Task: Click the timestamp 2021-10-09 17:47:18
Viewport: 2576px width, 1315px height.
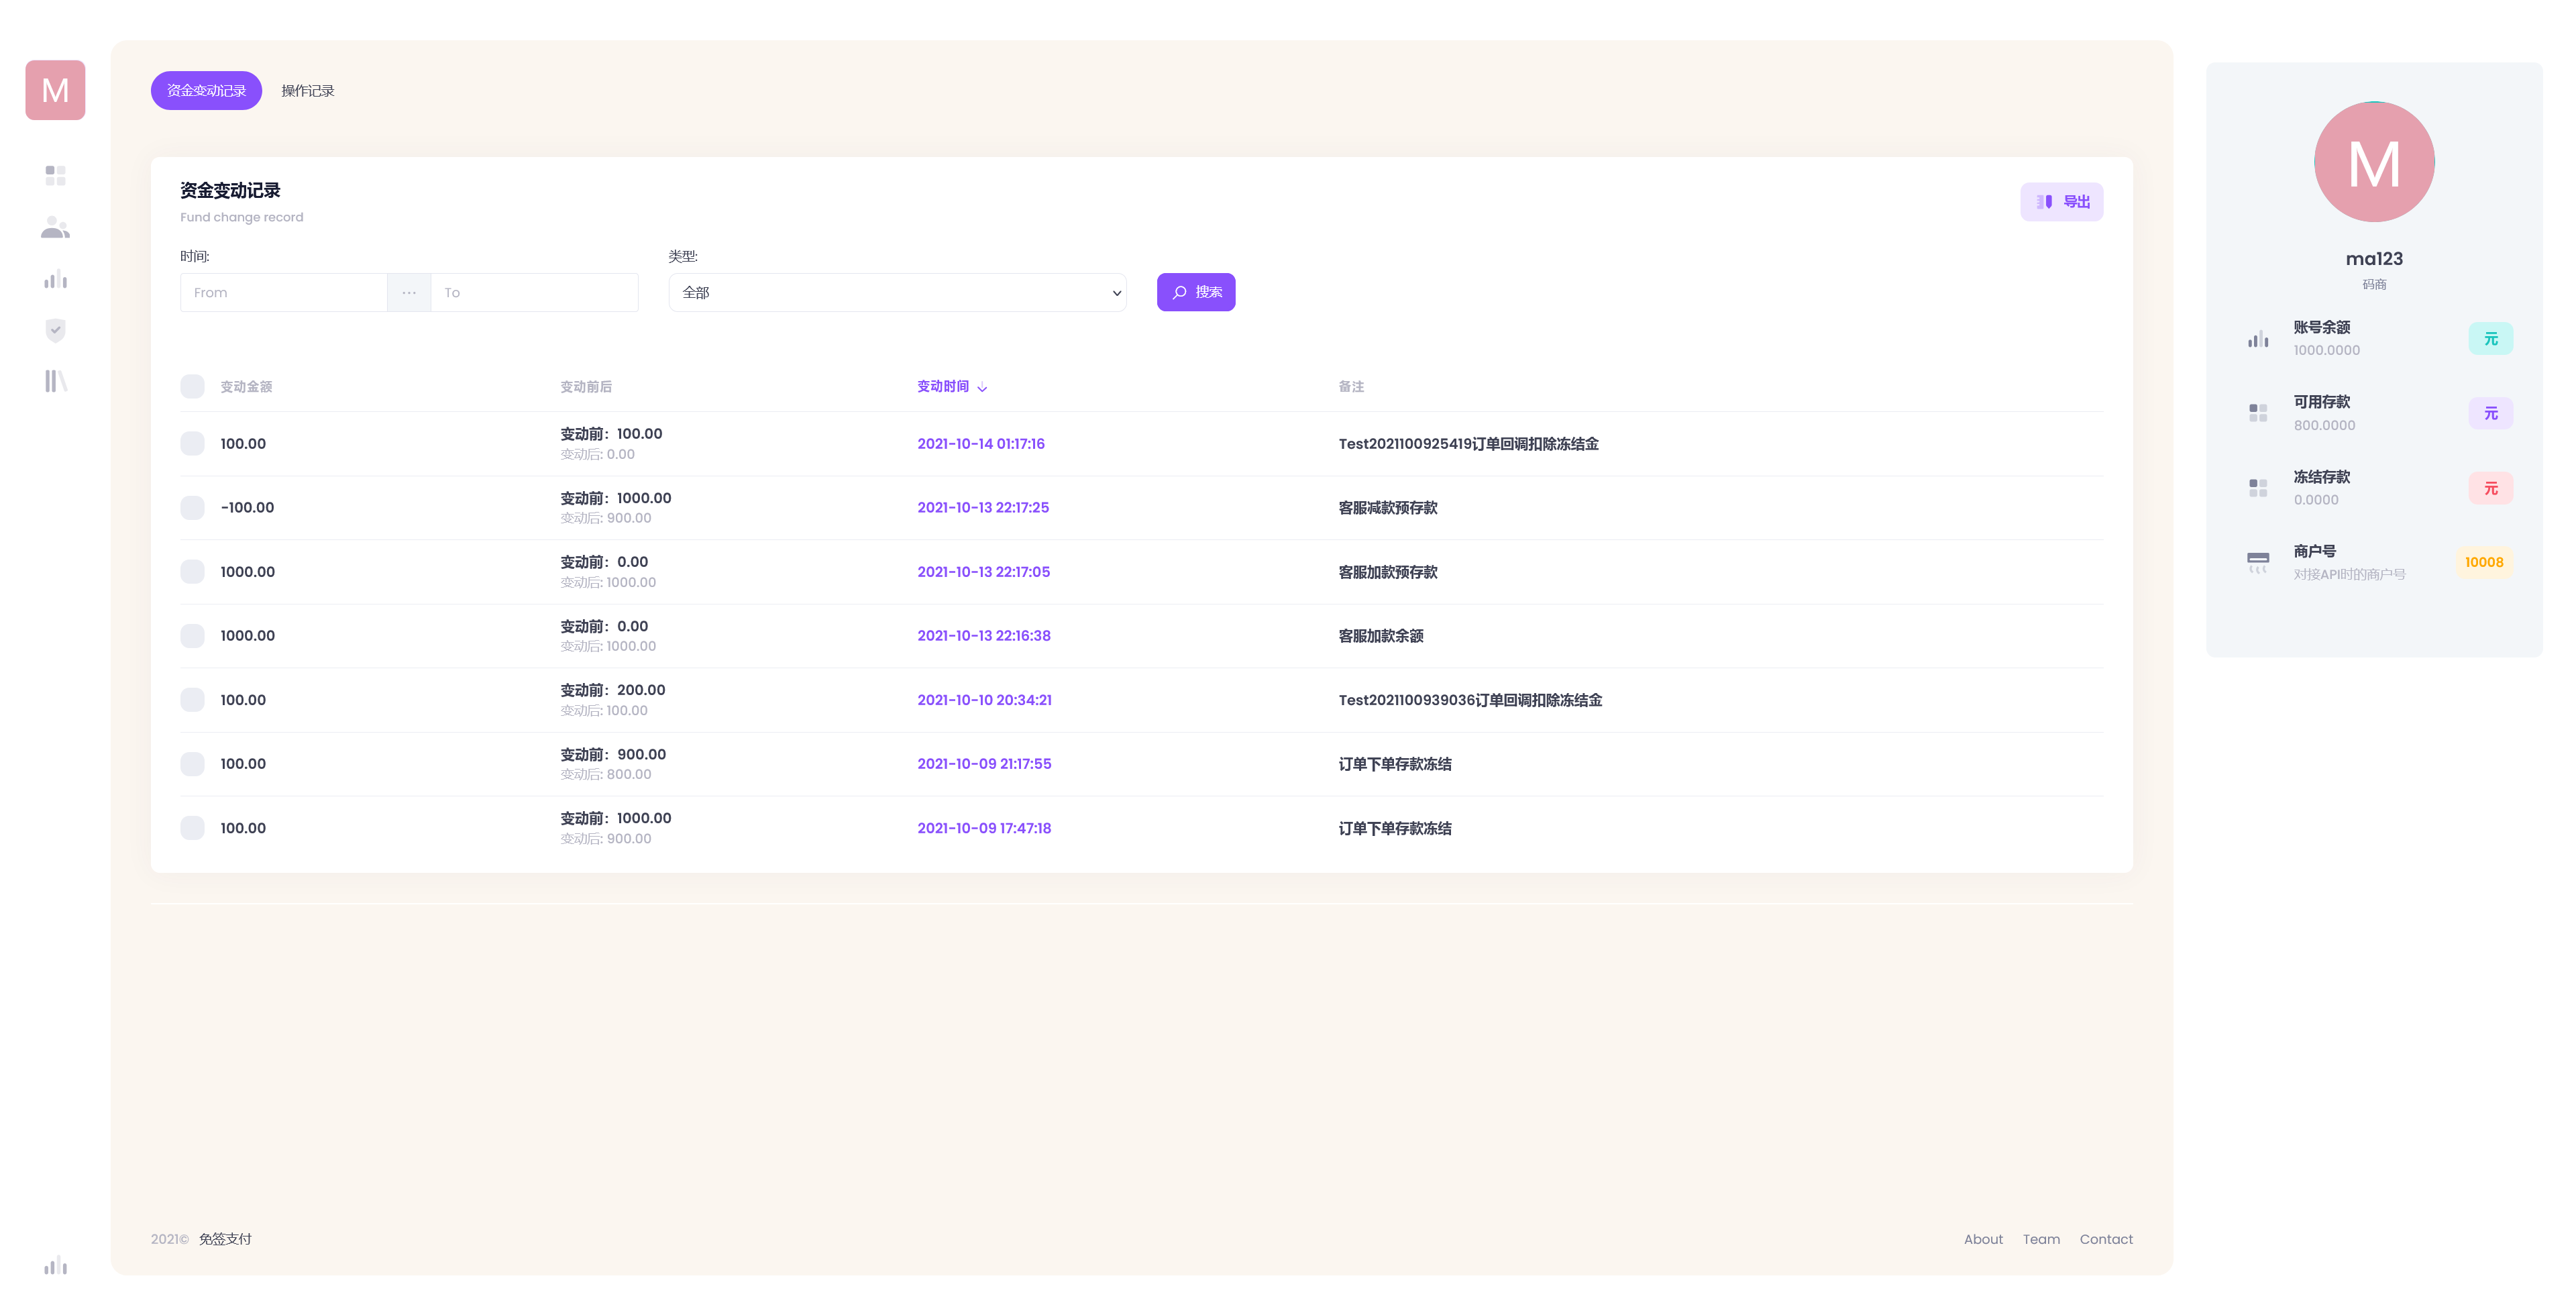Action: coord(984,828)
